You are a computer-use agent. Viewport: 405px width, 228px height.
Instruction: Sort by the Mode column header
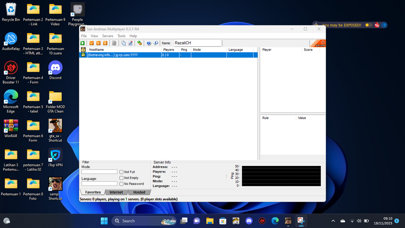click(209, 50)
